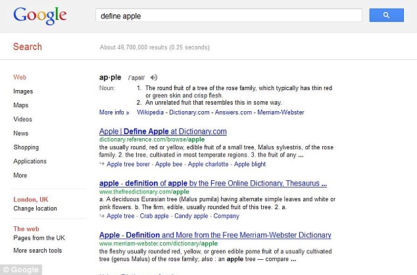
Task: Switch to Applications search
Action: point(30,161)
